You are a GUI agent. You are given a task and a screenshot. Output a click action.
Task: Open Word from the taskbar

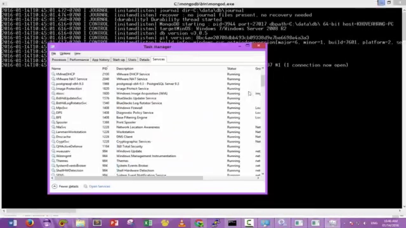tap(13, 223)
